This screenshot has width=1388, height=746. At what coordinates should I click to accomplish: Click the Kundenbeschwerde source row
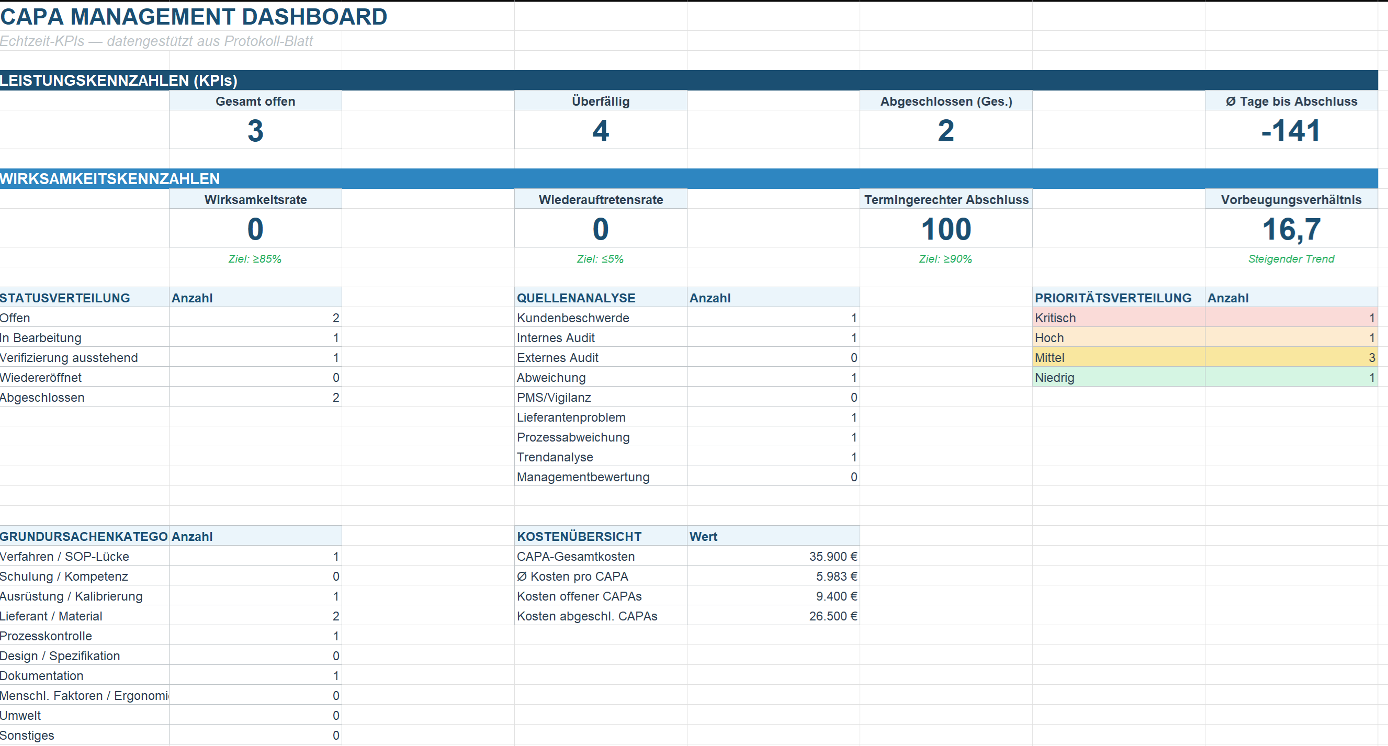[573, 318]
